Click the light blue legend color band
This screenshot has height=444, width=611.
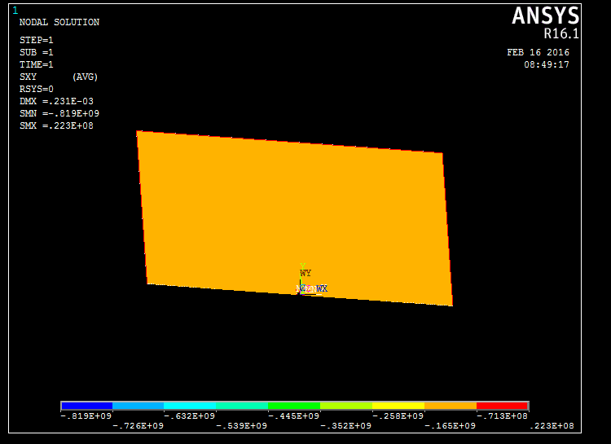138,406
